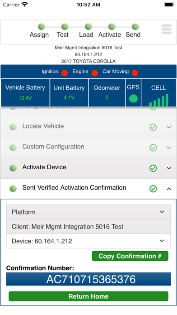
Task: Expand the Custom Configuration section chevron
Action: 169,148
